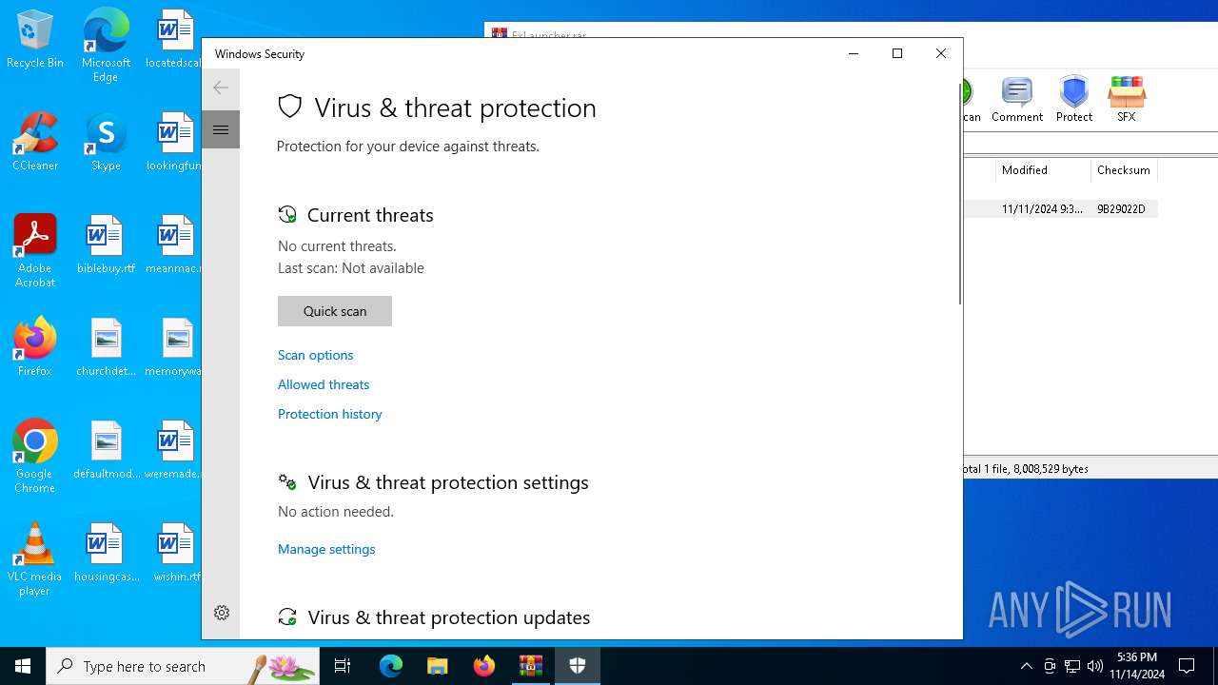Open Scan options link
This screenshot has height=685, width=1218.
(x=316, y=355)
